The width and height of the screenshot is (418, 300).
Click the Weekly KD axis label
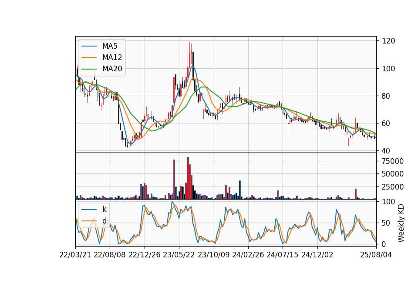click(x=401, y=223)
